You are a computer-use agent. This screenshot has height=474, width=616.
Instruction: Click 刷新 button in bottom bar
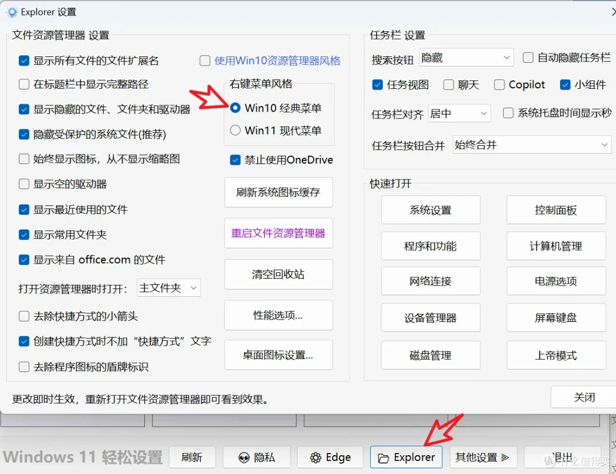tap(192, 457)
